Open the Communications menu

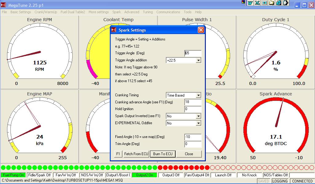(168, 12)
